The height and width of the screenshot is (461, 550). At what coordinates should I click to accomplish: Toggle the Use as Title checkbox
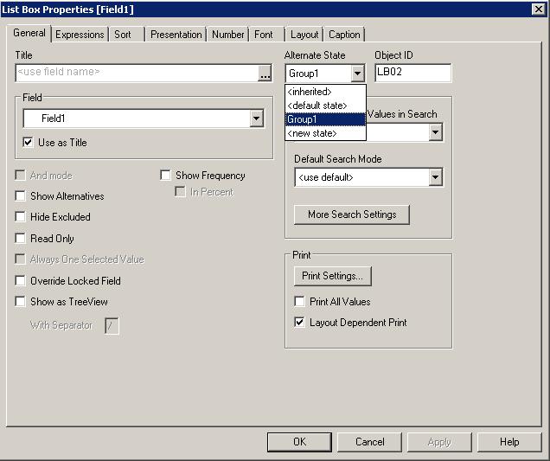click(29, 143)
